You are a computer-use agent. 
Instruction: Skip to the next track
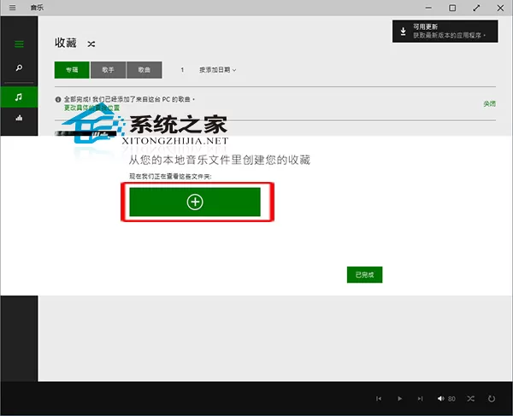420,398
